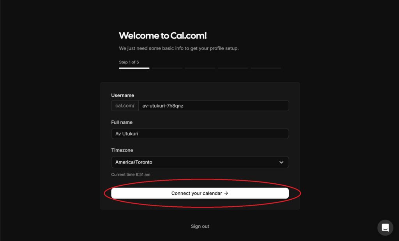Open the chat support widget
This screenshot has height=241, width=399.
pos(385,228)
